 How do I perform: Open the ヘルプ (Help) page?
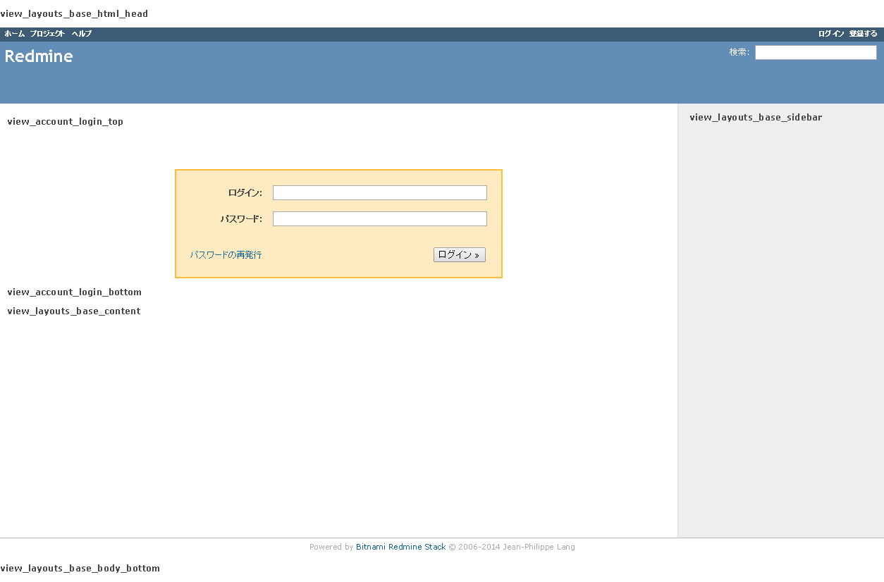pyautogui.click(x=81, y=33)
